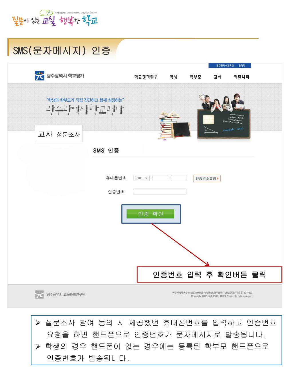The height and width of the screenshot is (391, 293).
Task: Click the 광주광역시교육청 top link
Action: point(225,66)
